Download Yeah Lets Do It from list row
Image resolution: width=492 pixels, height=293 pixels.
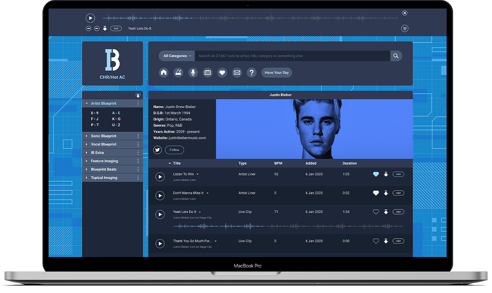(386, 212)
